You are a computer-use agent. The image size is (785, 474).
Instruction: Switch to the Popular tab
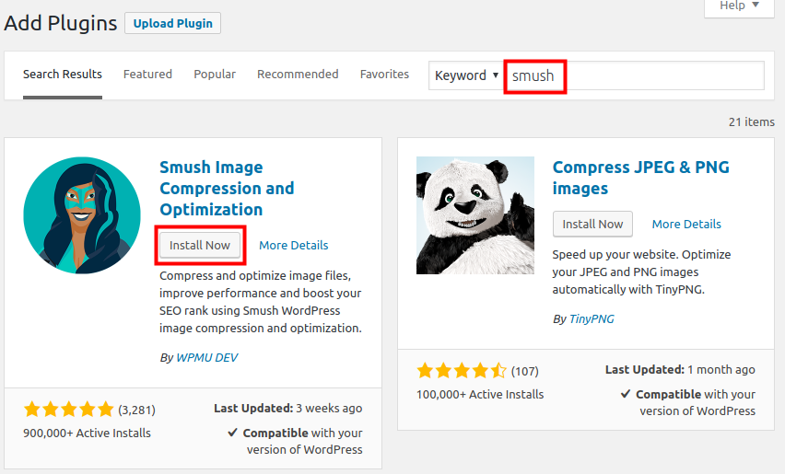215,75
